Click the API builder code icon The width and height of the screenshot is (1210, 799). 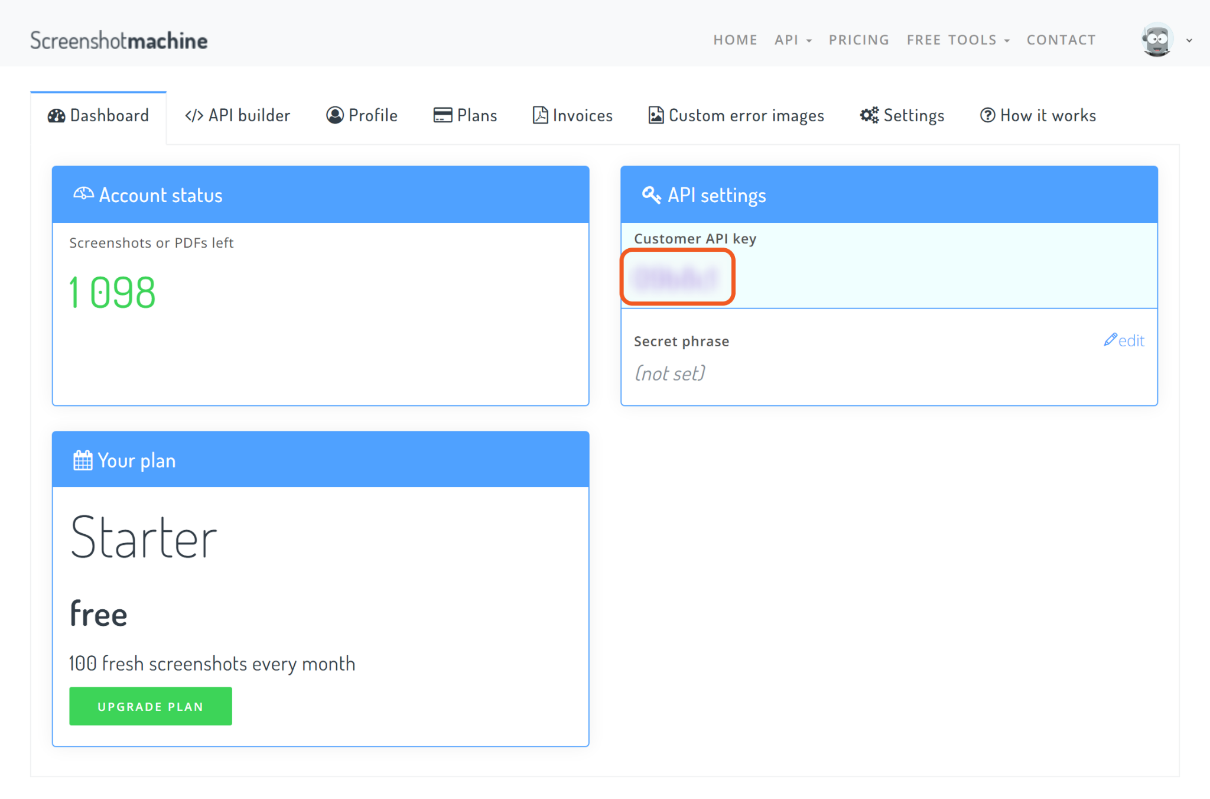coord(194,116)
